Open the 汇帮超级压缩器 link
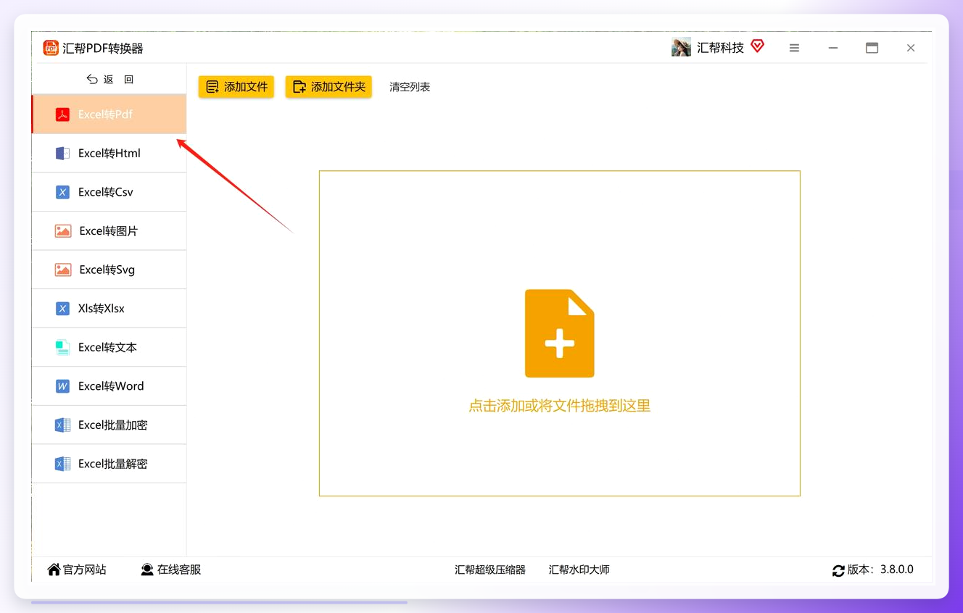 [490, 570]
